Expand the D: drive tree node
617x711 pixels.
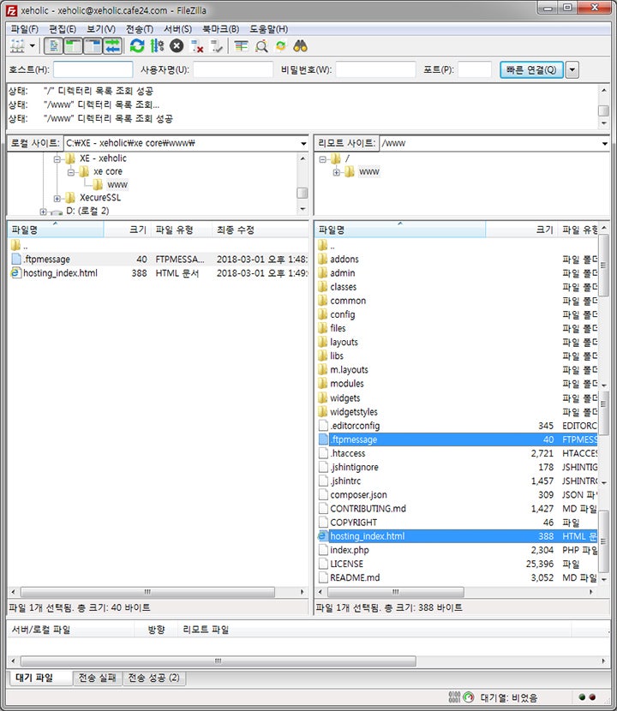pyautogui.click(x=43, y=212)
